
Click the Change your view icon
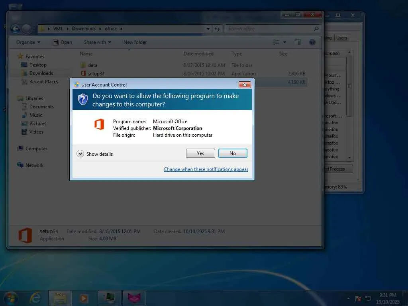[x=276, y=42]
